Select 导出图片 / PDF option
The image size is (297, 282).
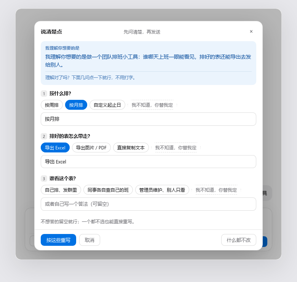pos(91,147)
